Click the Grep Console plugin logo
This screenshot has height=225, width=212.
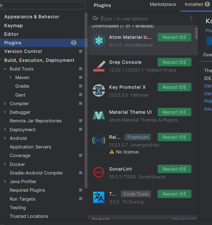pos(99,66)
